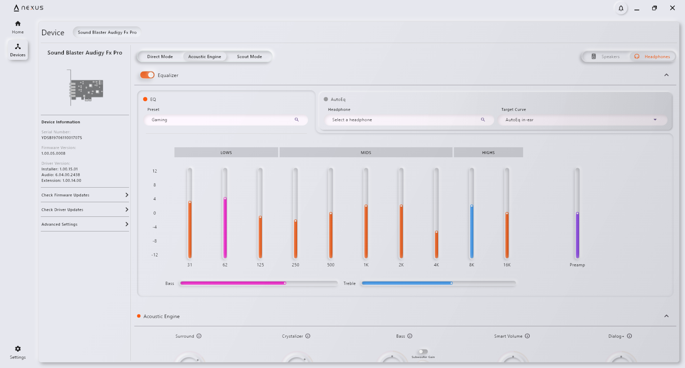The height and width of the screenshot is (368, 685).
Task: Open the Devices sidebar section
Action: point(18,50)
